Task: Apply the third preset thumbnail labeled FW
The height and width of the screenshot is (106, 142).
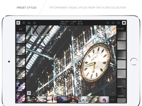Action: point(21,63)
